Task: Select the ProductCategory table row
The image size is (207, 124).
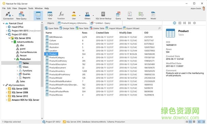Action: click(x=103, y=57)
